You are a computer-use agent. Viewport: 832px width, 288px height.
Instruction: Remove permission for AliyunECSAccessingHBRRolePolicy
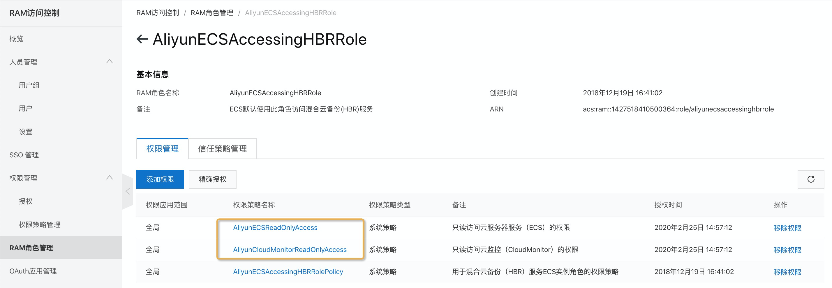point(787,272)
